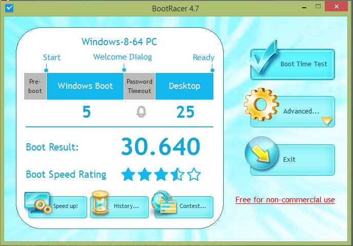This screenshot has width=353, height=246.
Task: Minimize the BootRacer window
Action: pyautogui.click(x=304, y=7)
